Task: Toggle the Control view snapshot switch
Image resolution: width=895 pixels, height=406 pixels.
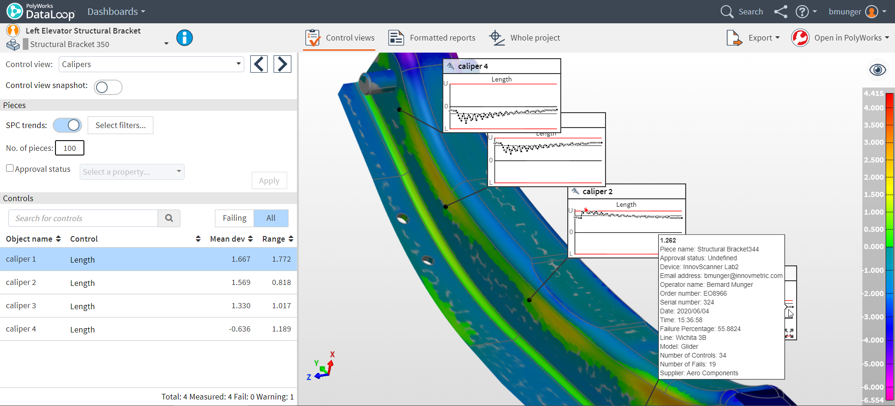Action: pyautogui.click(x=108, y=87)
